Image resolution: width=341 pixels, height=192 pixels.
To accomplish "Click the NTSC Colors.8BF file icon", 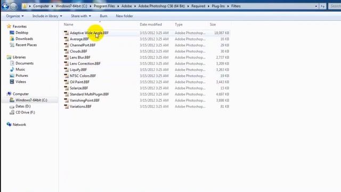I will tap(66, 76).
